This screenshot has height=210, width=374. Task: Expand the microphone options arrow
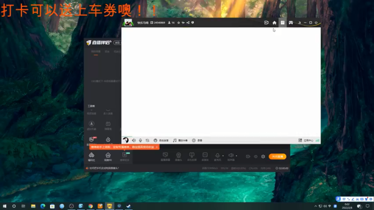223,156
